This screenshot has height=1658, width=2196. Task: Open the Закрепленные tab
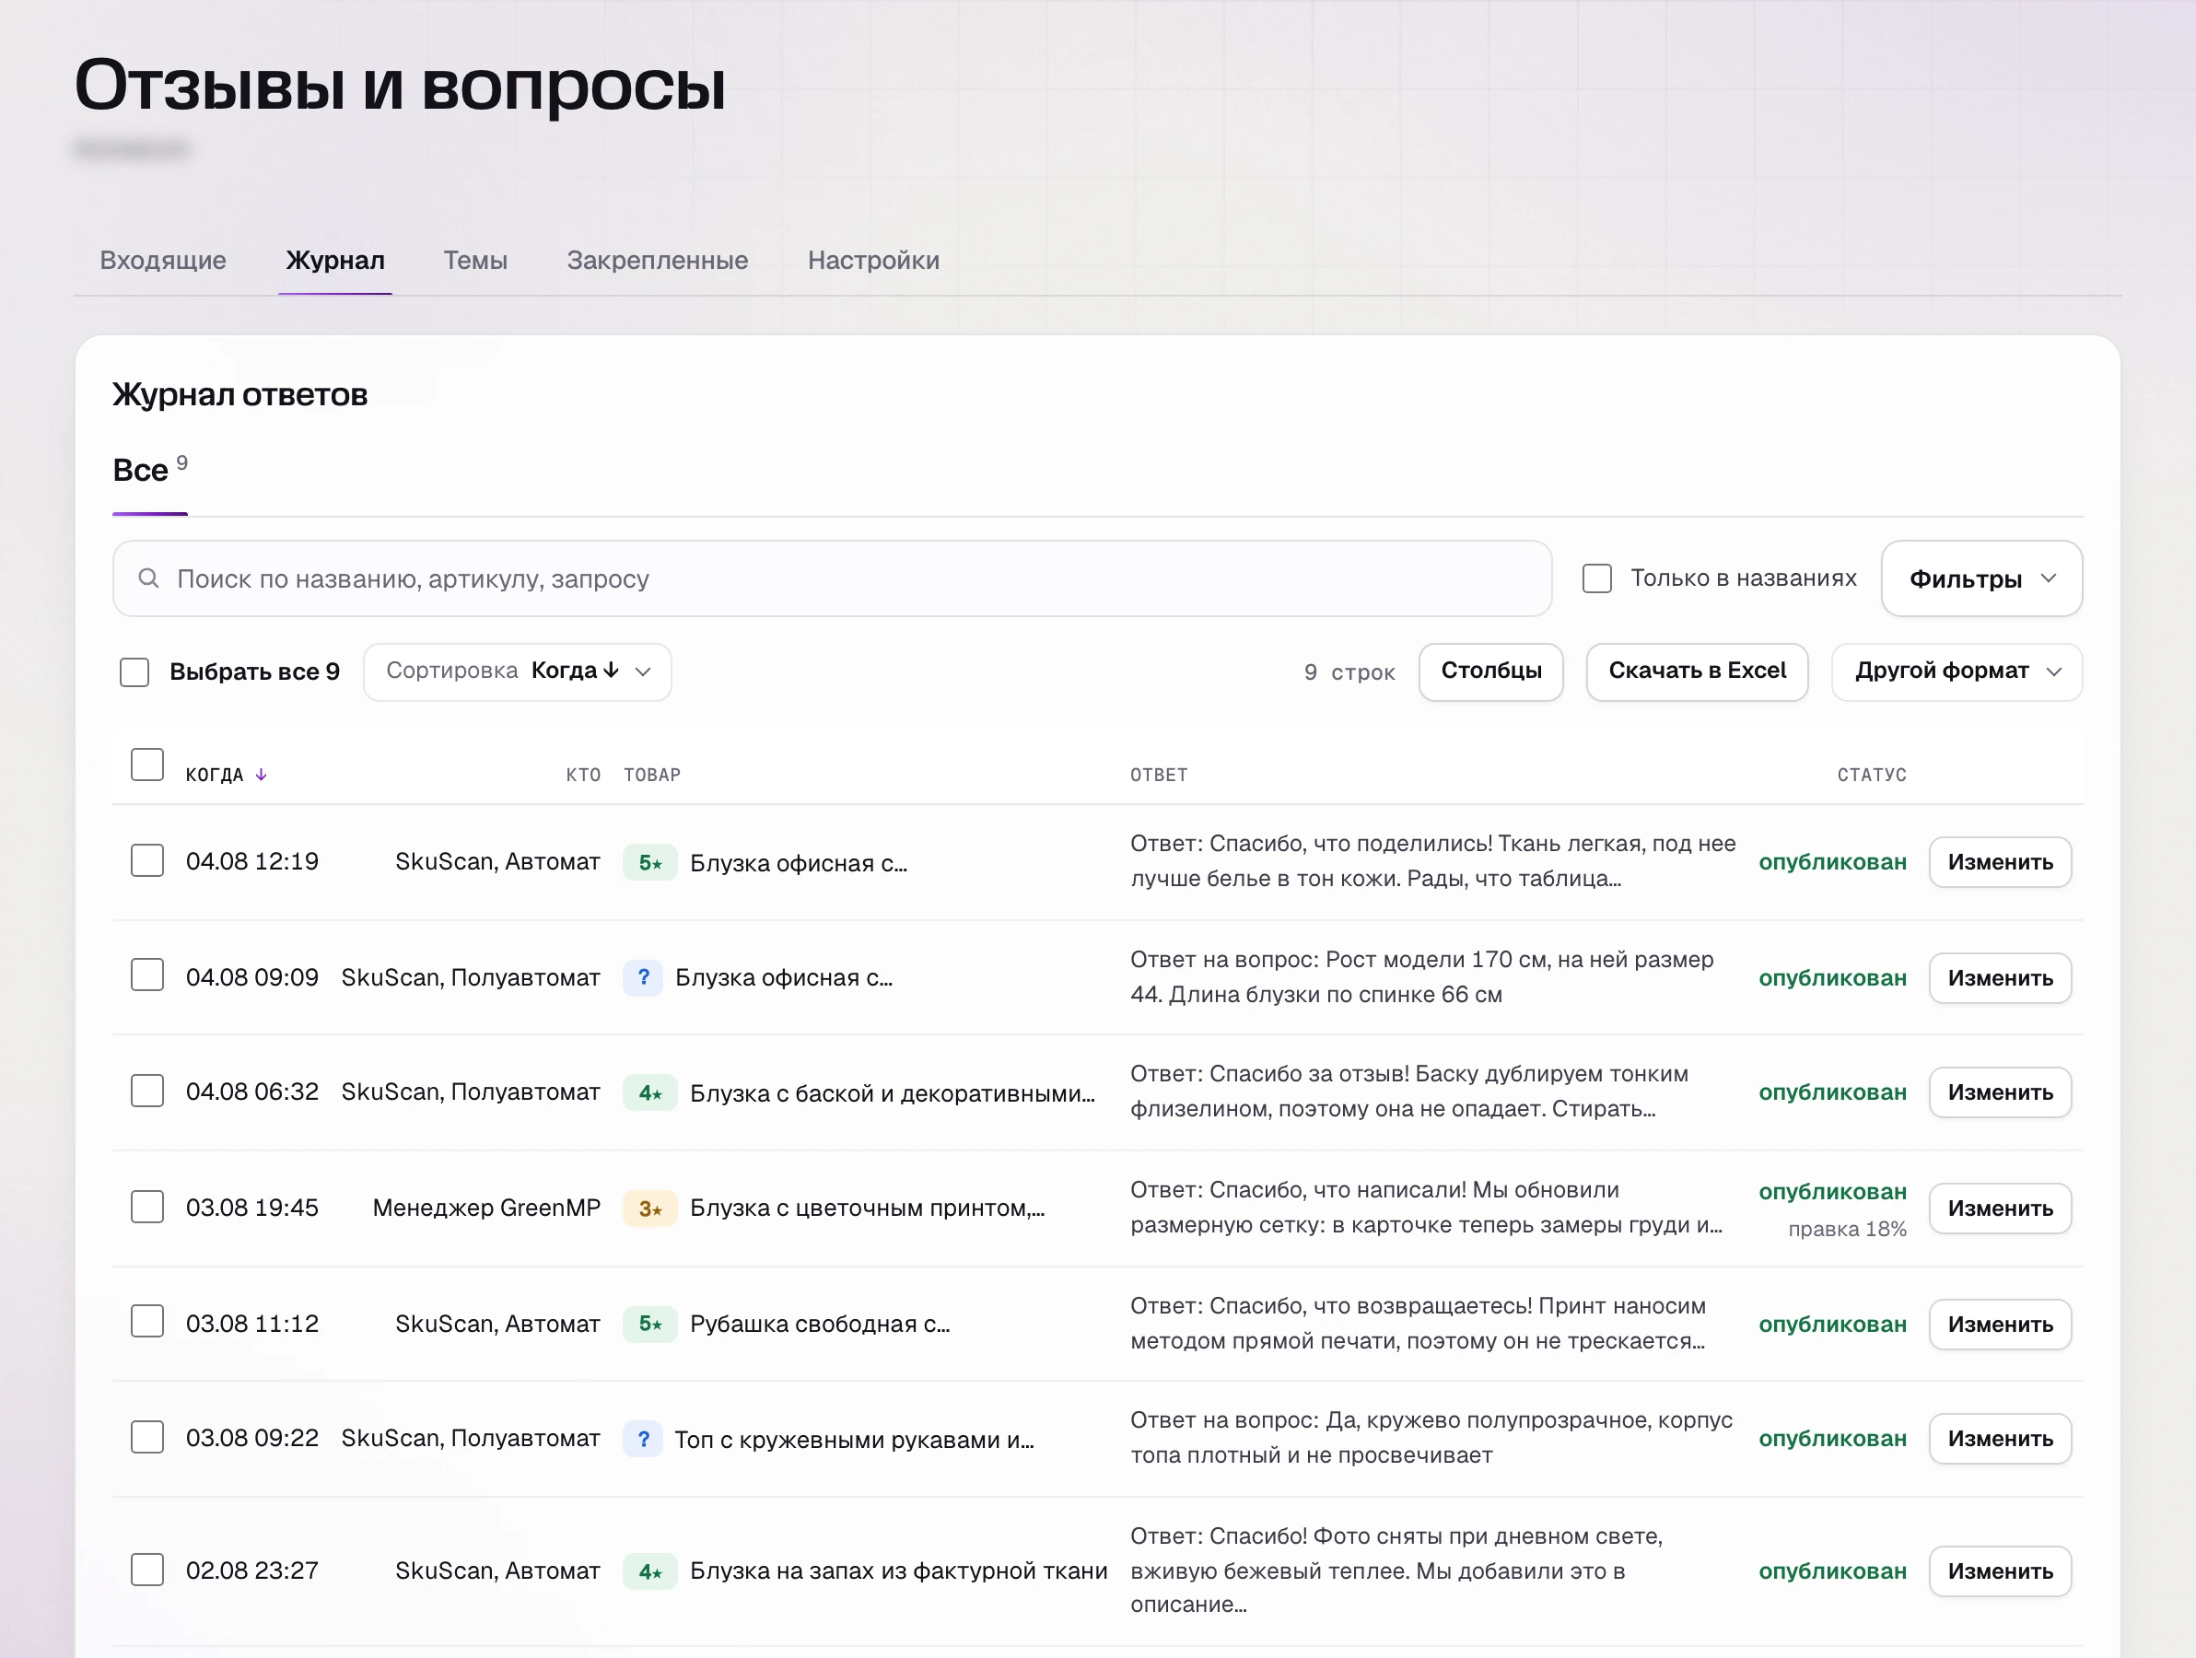click(657, 260)
